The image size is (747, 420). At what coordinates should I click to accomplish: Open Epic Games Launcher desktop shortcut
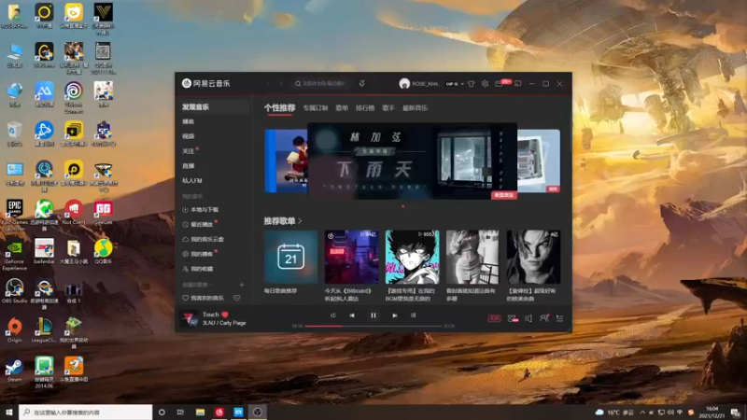pyautogui.click(x=14, y=215)
